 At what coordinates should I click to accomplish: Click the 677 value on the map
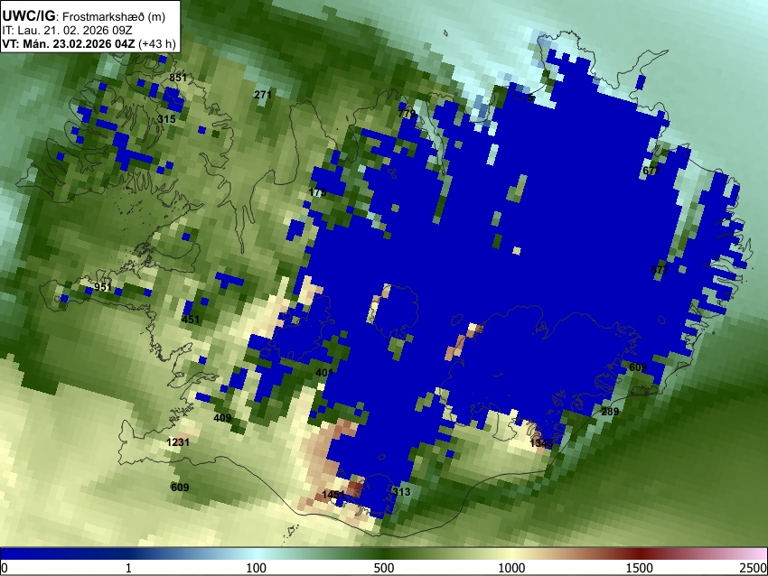pyautogui.click(x=651, y=171)
